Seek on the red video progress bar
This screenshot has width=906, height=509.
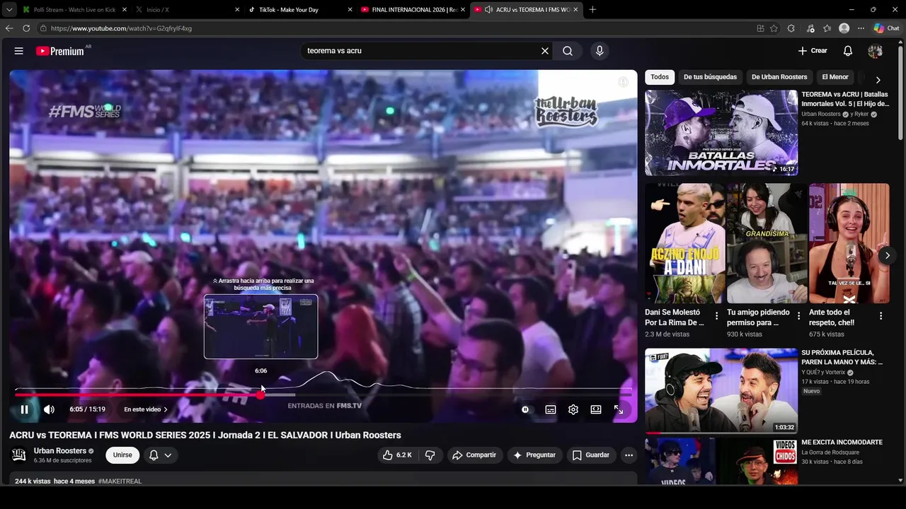pos(138,395)
